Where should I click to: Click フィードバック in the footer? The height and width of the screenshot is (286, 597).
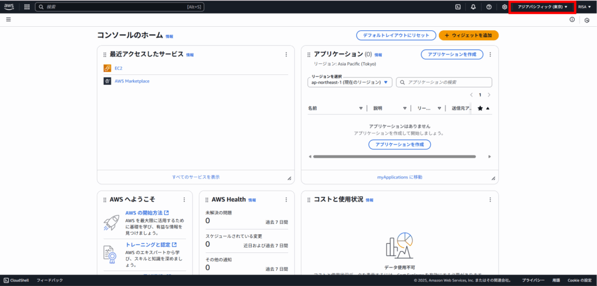pos(50,280)
